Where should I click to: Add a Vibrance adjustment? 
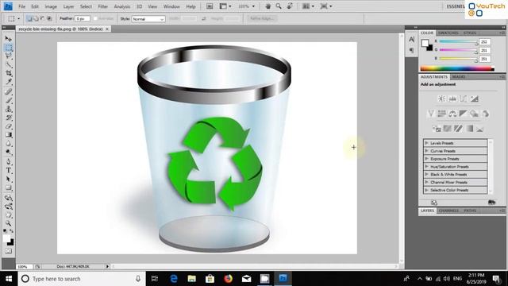430,114
